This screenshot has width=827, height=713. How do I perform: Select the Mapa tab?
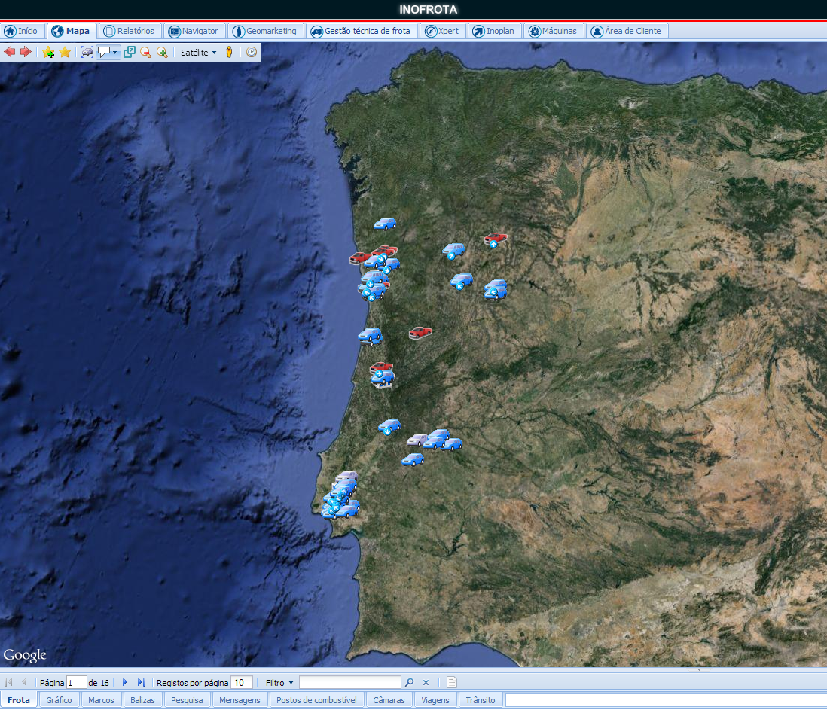[72, 31]
